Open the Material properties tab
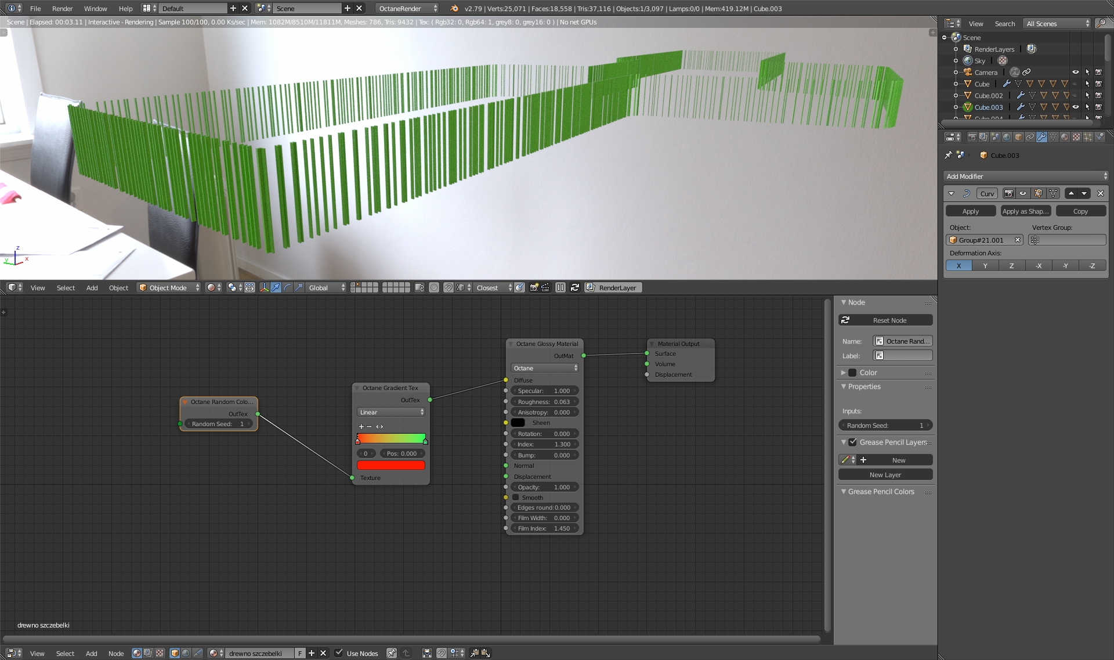 coord(1065,137)
